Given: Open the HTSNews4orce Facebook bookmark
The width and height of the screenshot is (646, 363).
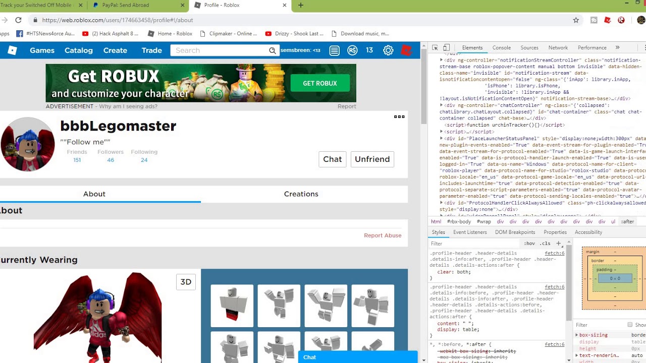Looking at the screenshot, I should 45,34.
